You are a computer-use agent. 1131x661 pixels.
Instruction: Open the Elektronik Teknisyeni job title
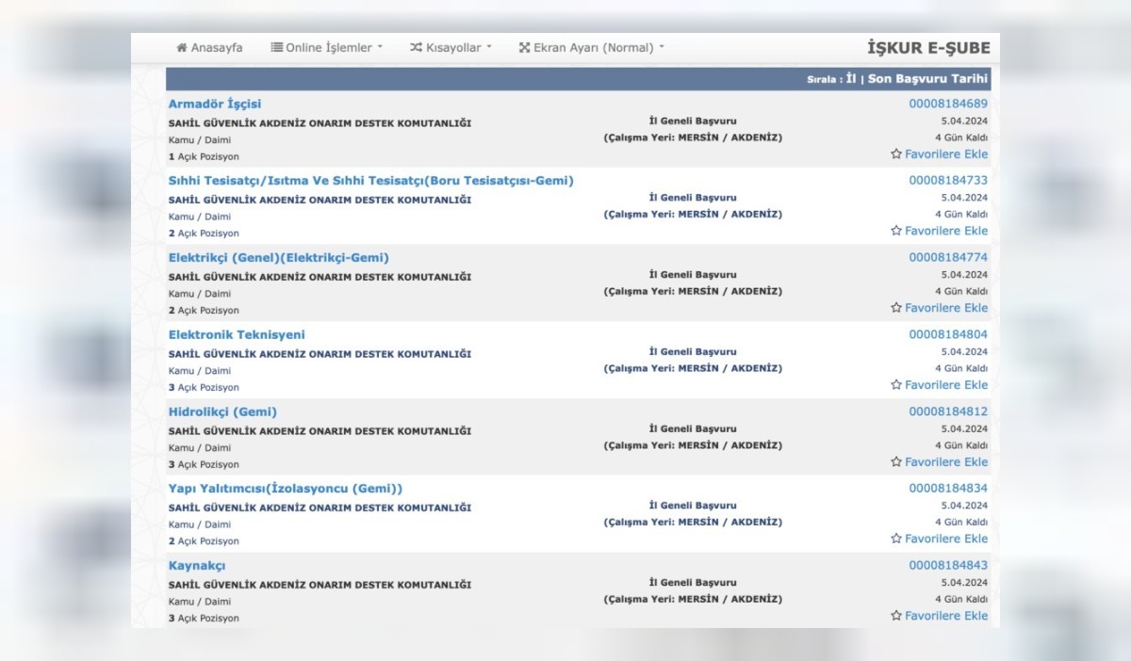(237, 334)
